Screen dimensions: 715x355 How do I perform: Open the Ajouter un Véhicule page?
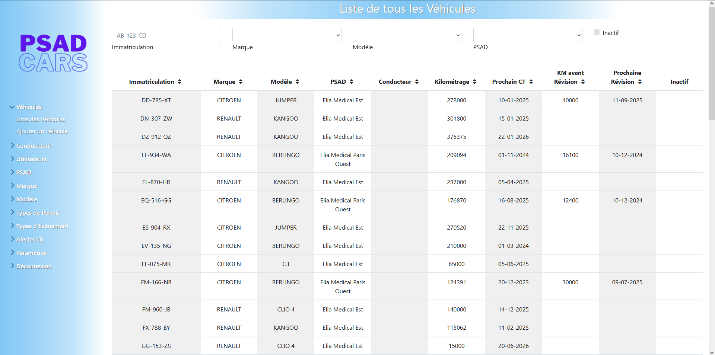(42, 131)
